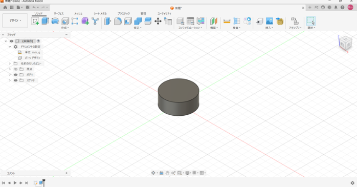Collapse the ドキュメントの設定 node
Screen dimensions: 357x187
[10, 47]
